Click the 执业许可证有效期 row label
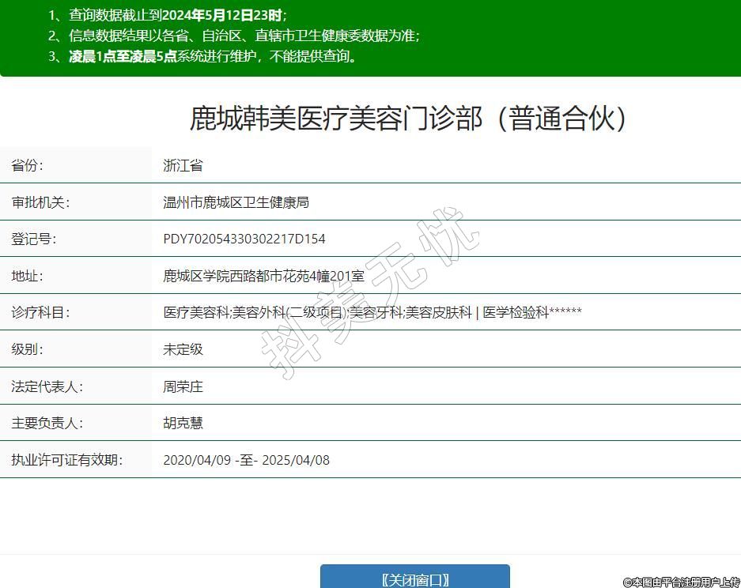This screenshot has height=588, width=741. point(66,460)
